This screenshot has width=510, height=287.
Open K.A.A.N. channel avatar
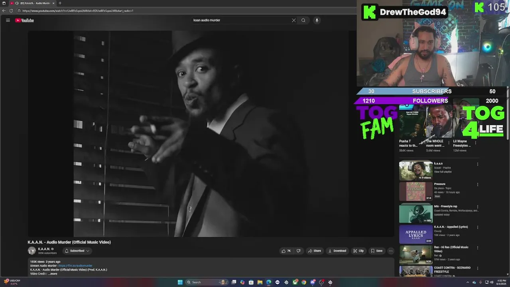32,251
